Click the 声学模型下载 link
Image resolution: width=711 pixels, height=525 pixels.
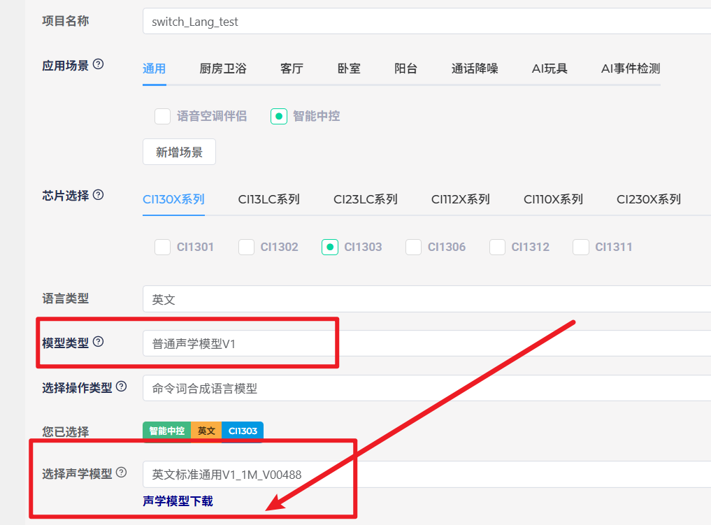pyautogui.click(x=178, y=501)
